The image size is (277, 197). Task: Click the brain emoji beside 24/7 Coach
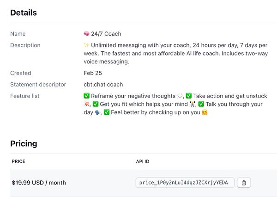pos(86,34)
